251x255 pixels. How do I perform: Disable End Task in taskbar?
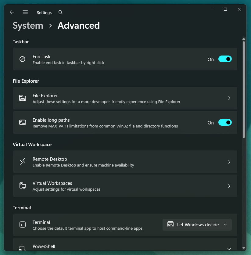tap(225, 59)
